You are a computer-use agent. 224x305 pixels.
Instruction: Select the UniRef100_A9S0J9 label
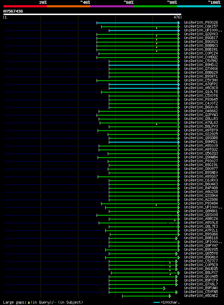201,146
